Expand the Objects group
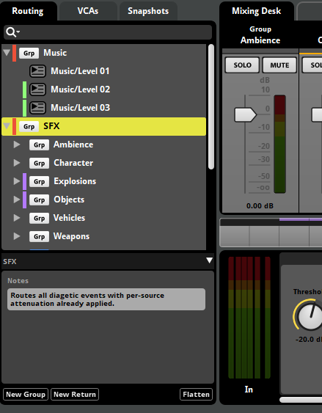The height and width of the screenshot is (413, 322). point(17,200)
